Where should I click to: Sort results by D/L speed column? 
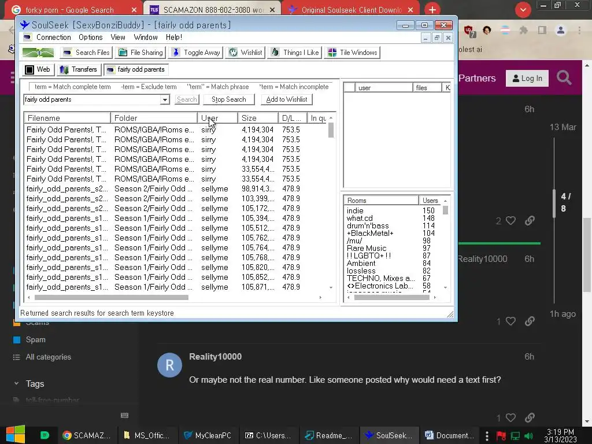click(x=293, y=118)
